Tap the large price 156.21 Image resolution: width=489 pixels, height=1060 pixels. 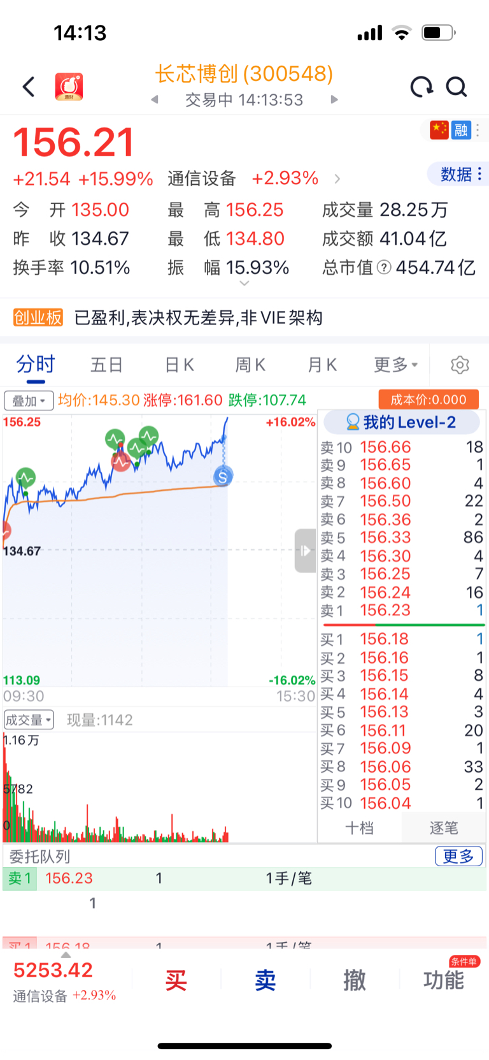point(74,142)
